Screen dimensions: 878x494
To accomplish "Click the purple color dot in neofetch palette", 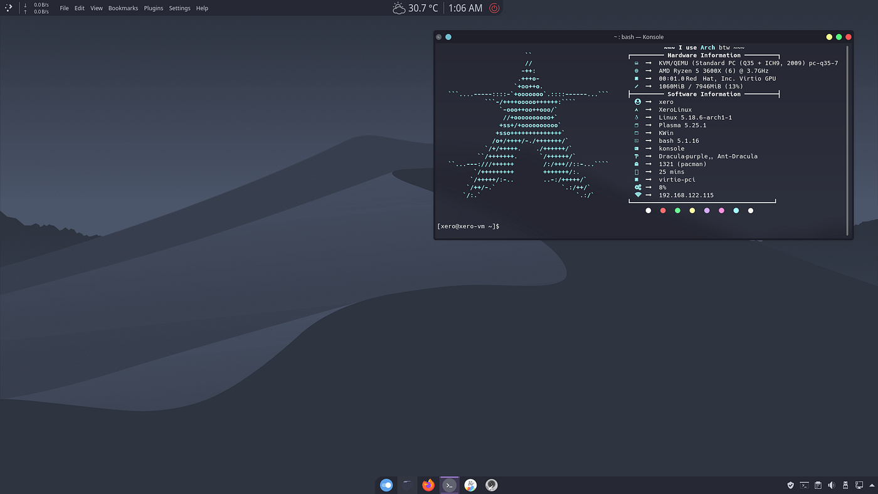I will pyautogui.click(x=707, y=211).
